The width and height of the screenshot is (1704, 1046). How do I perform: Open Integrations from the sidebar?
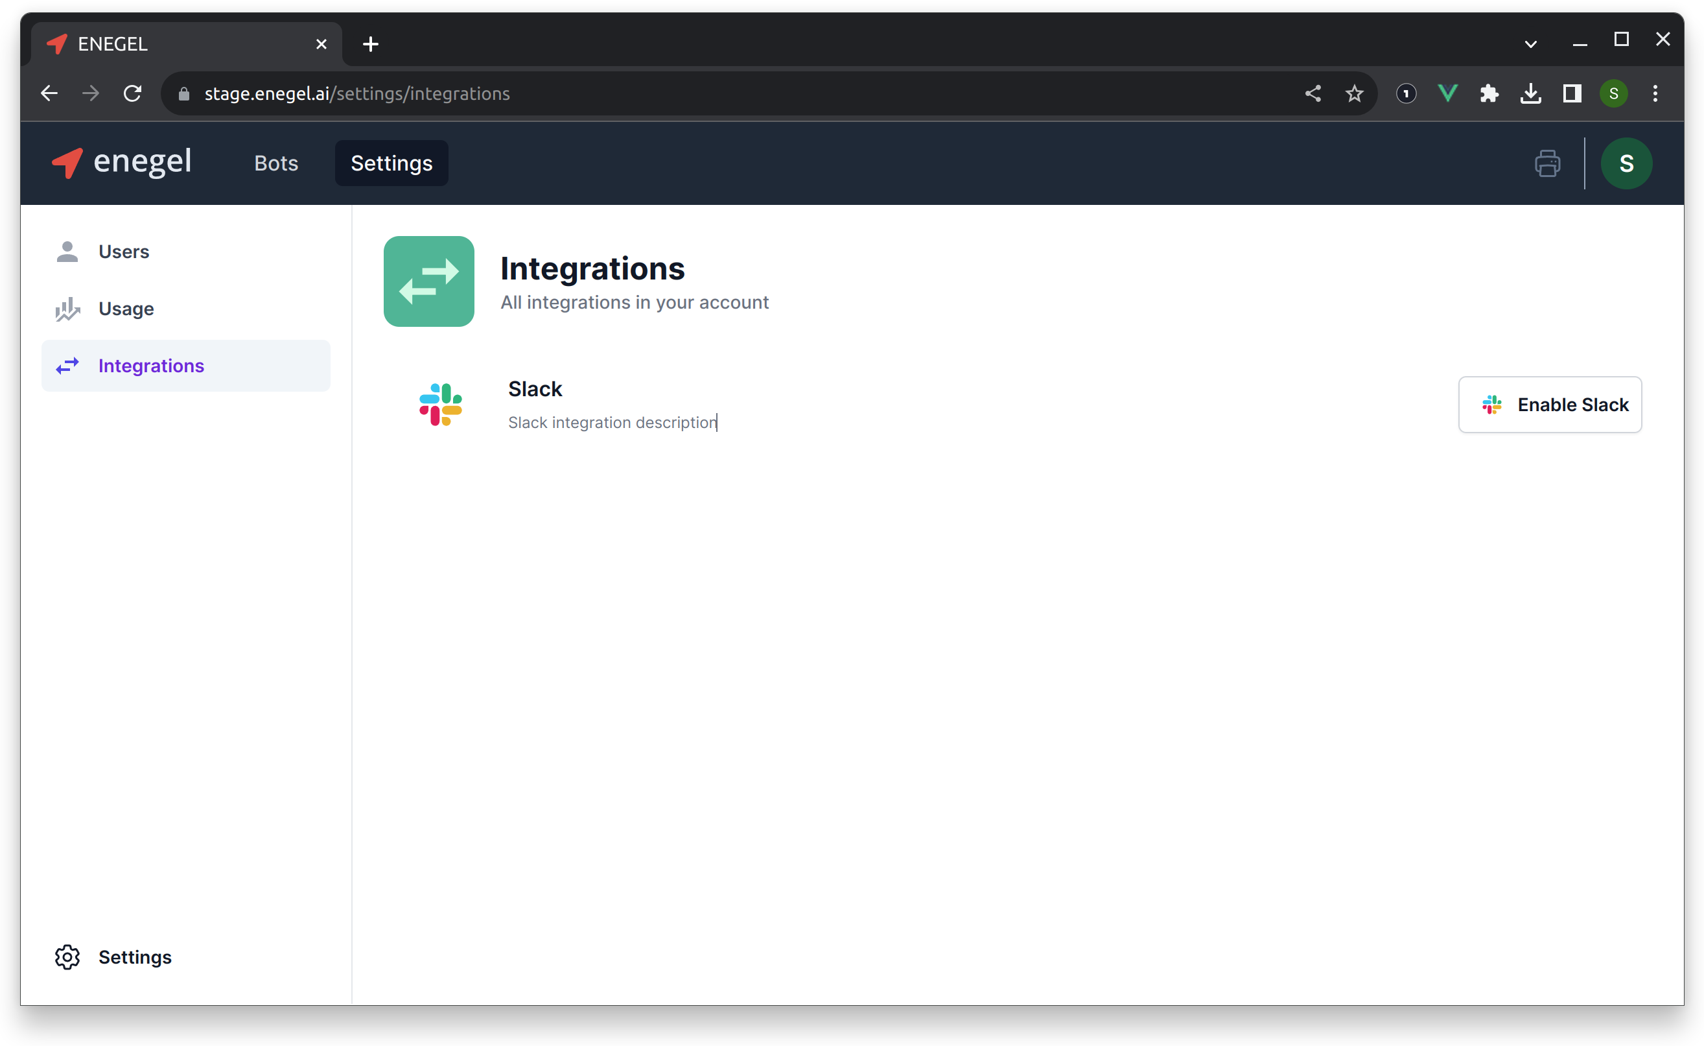151,365
